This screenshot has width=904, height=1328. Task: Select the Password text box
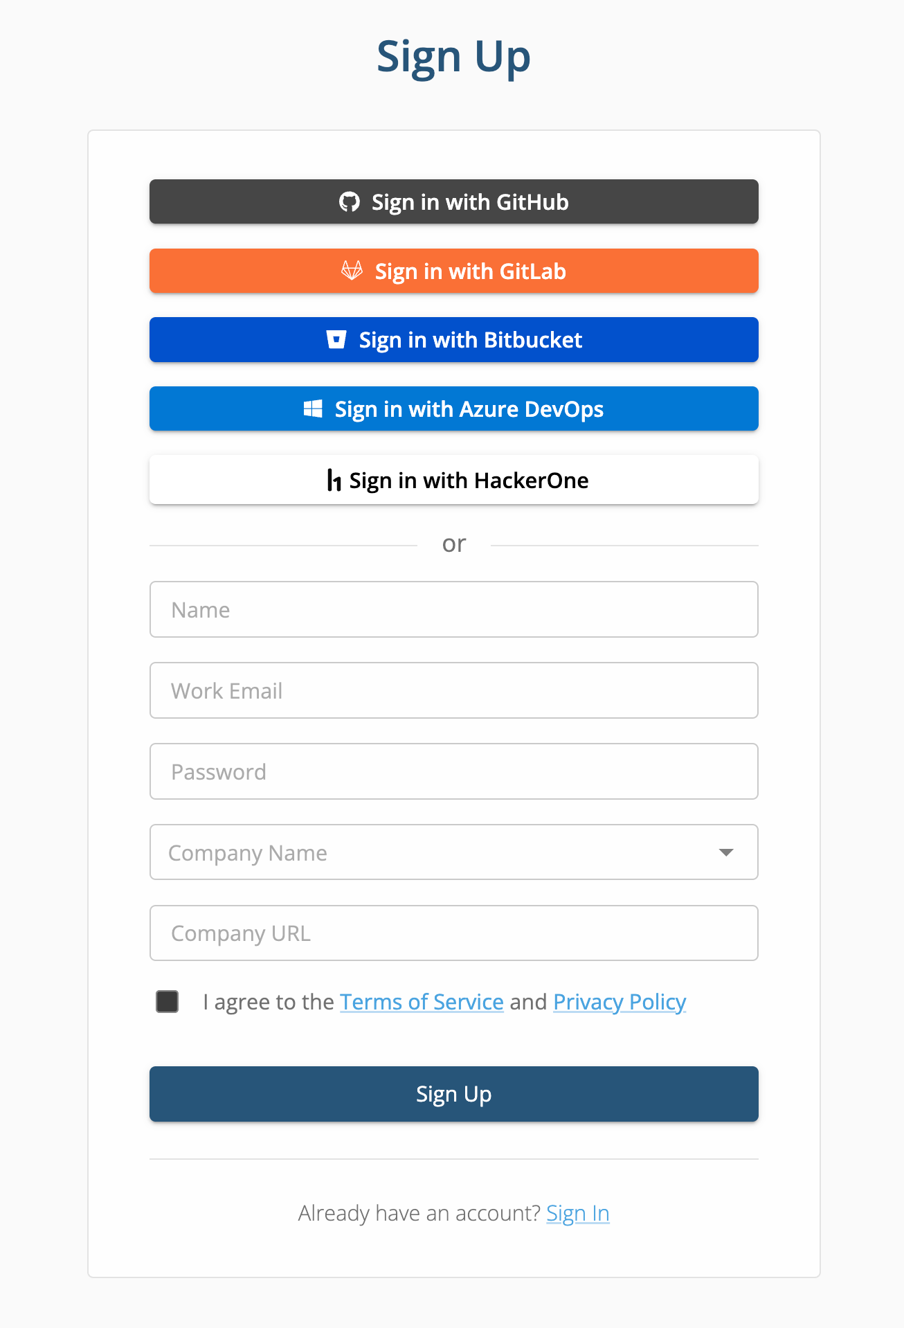click(x=453, y=772)
